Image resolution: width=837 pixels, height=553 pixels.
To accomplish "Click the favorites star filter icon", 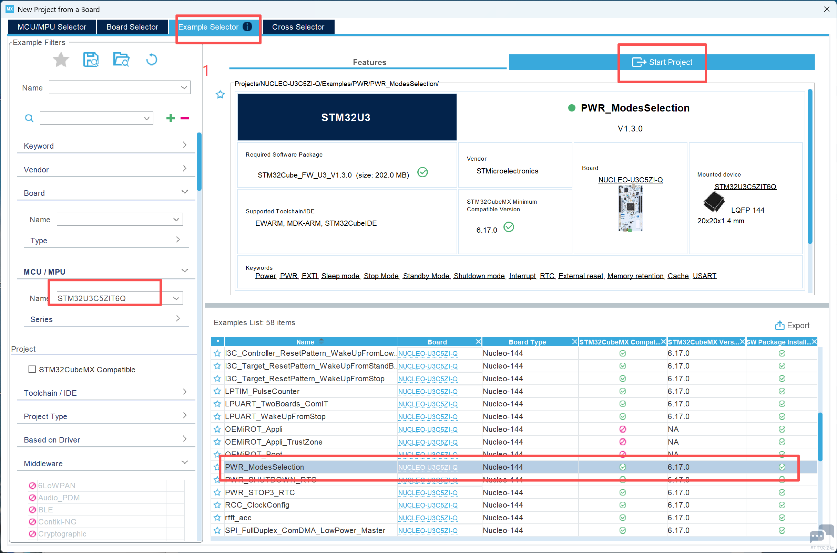I will (x=61, y=59).
